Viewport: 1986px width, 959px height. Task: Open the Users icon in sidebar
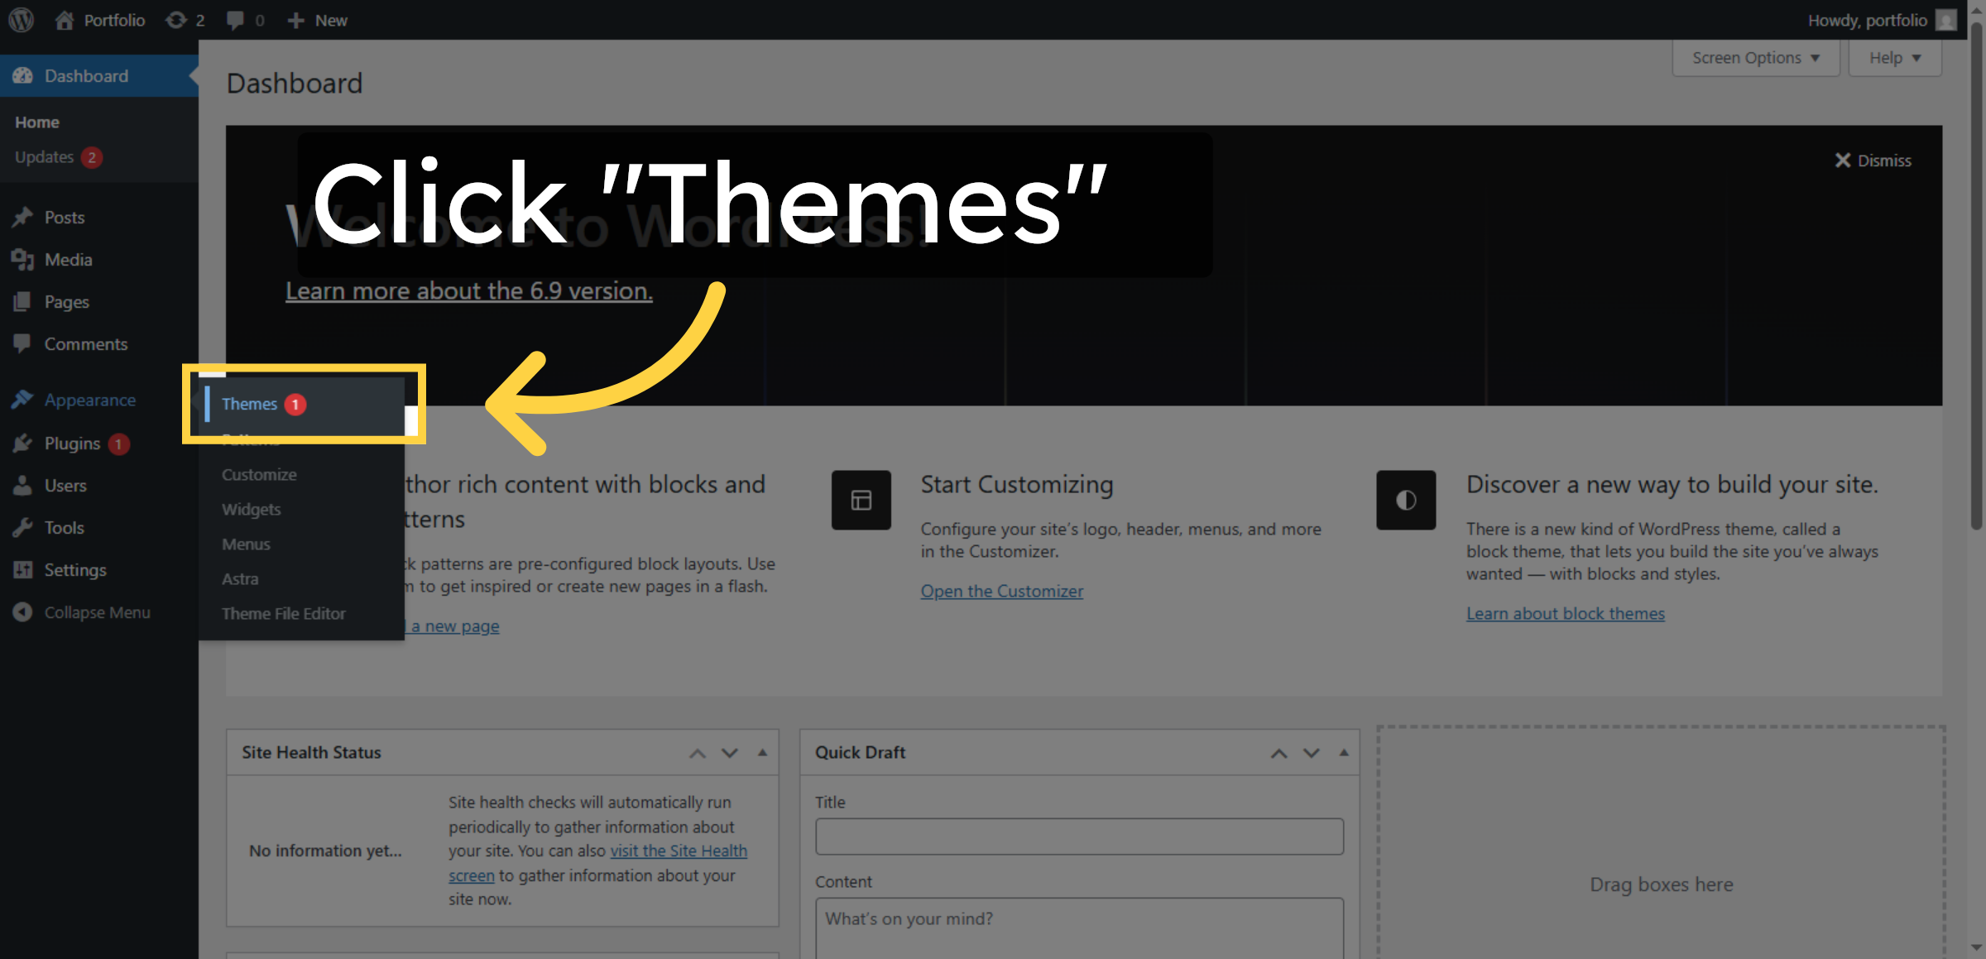click(23, 485)
